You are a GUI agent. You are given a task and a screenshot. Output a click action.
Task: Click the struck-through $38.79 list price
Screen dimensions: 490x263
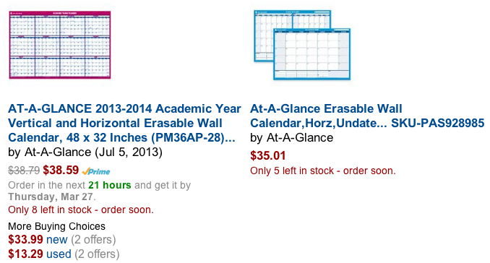pos(24,171)
